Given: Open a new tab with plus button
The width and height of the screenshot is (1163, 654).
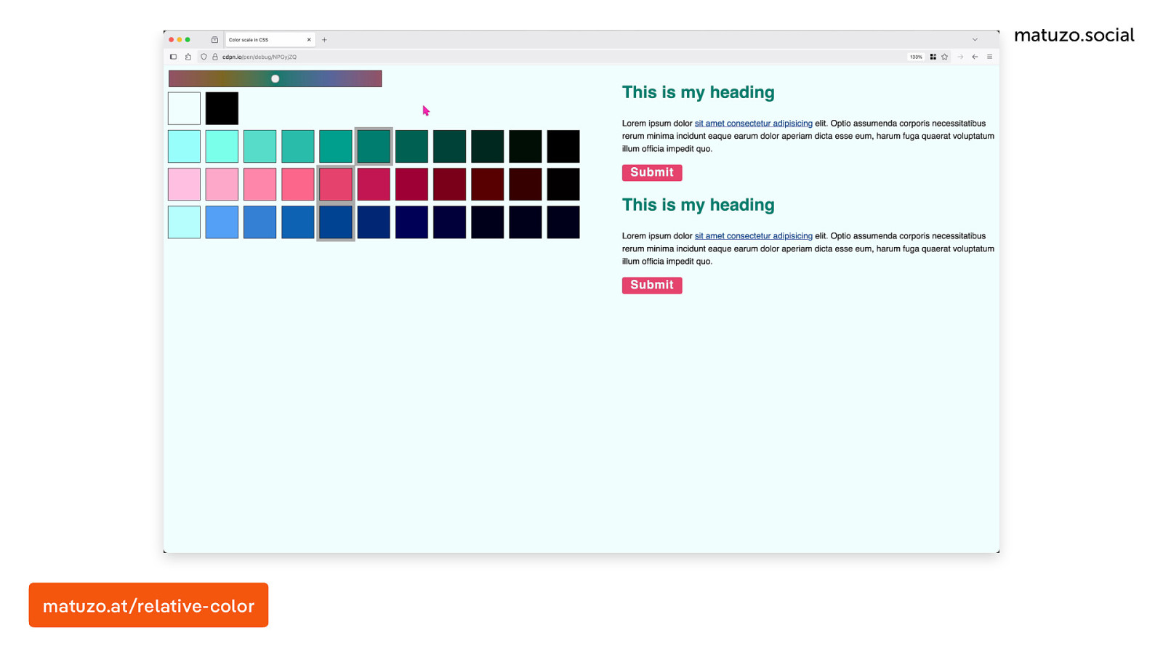Looking at the screenshot, I should click(x=324, y=40).
